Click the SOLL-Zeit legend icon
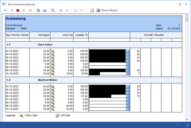 point(21,116)
